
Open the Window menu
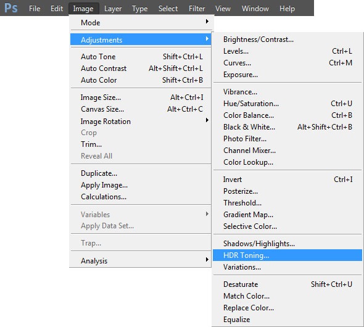[255, 9]
